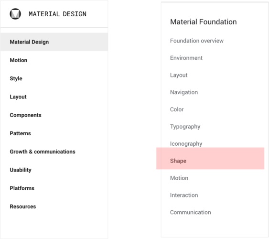Select Material Design in left sidebar
The width and height of the screenshot is (269, 239).
(54, 42)
